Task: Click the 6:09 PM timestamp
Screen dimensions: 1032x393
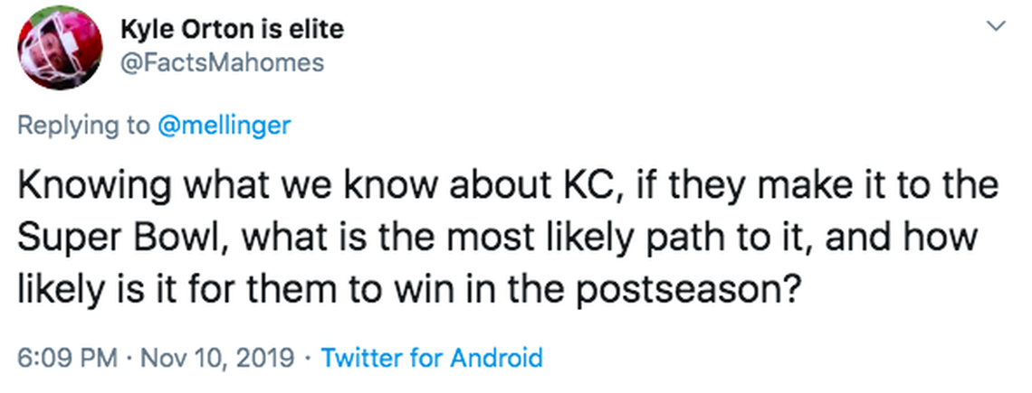Action: click(60, 358)
